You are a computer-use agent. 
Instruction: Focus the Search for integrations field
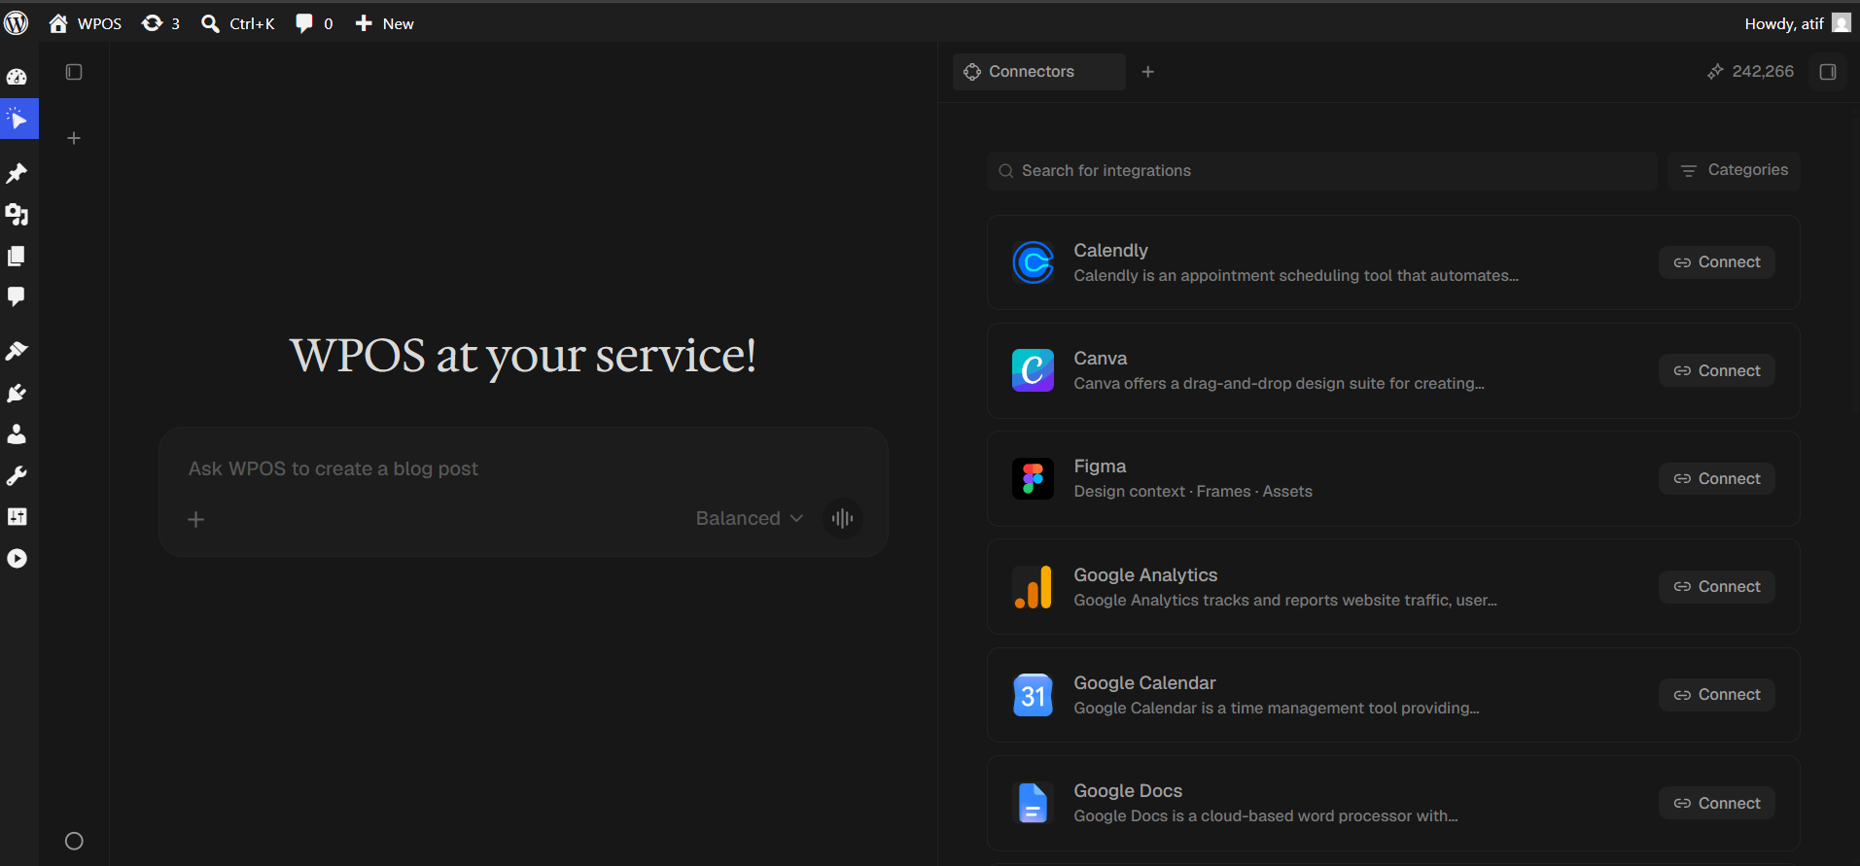1322,170
